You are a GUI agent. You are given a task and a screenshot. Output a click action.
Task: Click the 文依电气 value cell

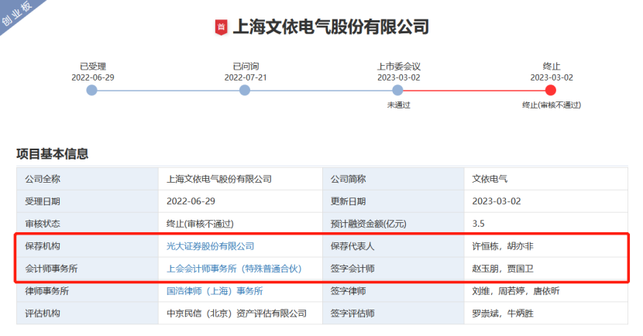[546, 179]
